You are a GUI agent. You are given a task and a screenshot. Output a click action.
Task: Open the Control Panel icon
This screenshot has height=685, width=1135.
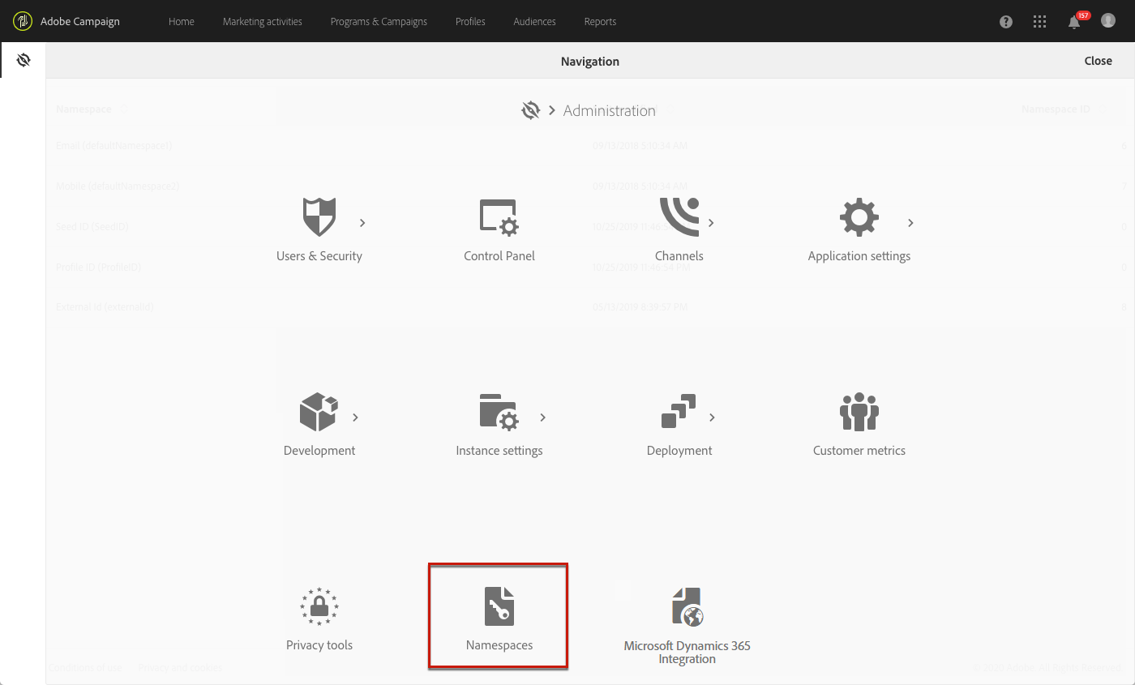click(x=499, y=217)
